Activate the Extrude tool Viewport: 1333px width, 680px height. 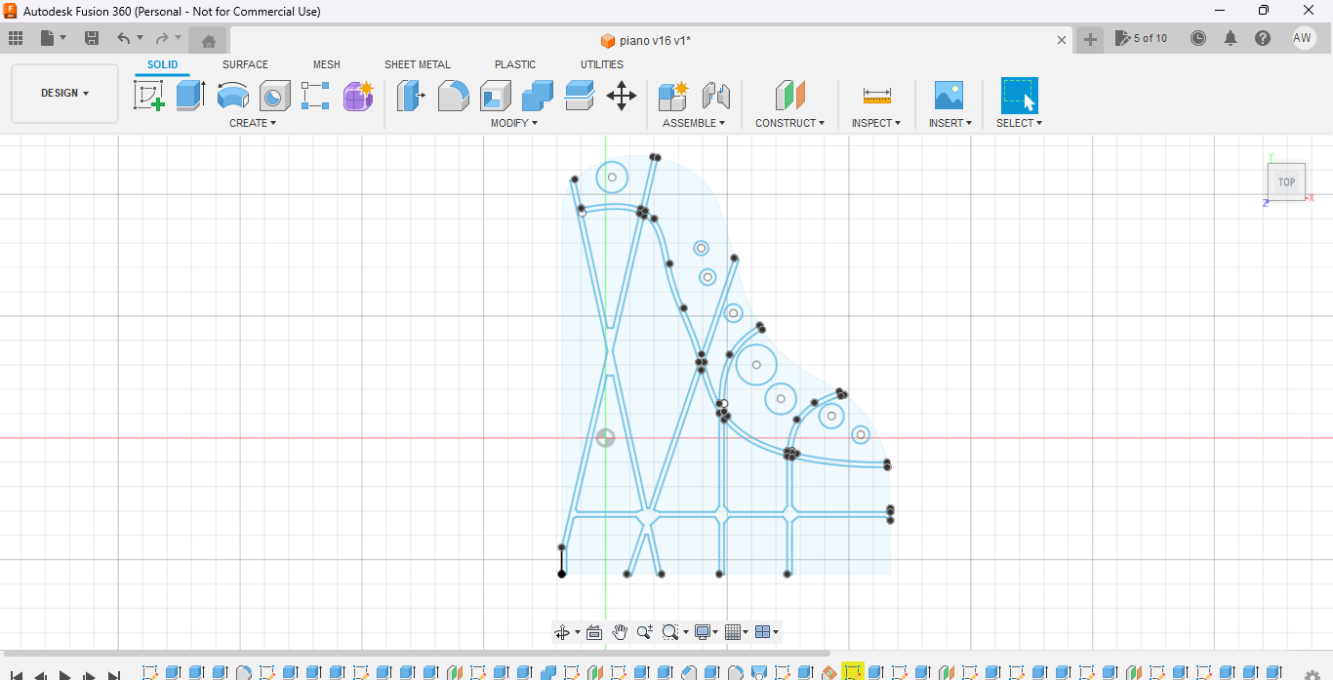(x=190, y=96)
